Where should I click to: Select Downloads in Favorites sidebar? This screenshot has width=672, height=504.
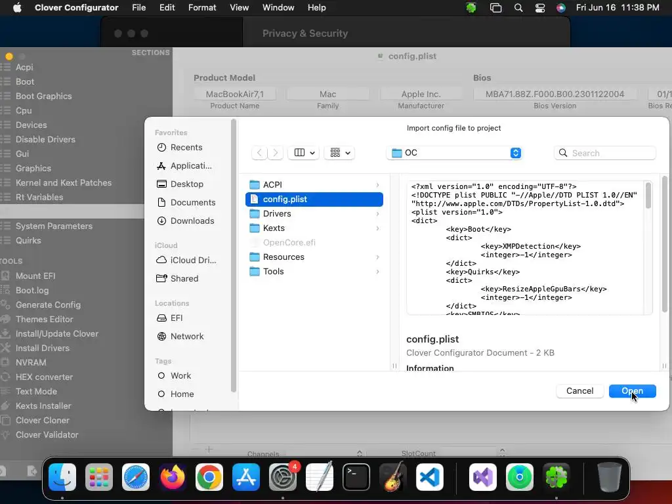[x=186, y=220]
